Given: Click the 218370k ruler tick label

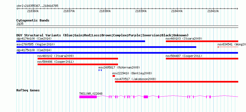Looking at the screenshot, I should 69,11.
